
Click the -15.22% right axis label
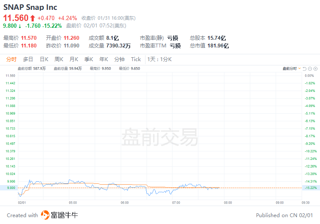(311, 188)
